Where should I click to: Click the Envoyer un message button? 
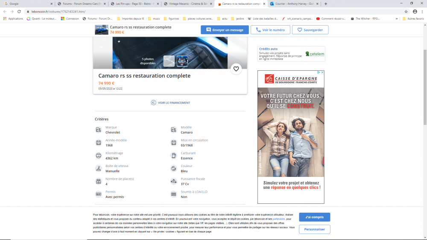coord(225,30)
